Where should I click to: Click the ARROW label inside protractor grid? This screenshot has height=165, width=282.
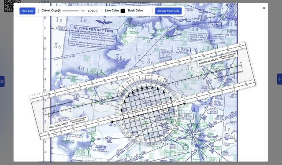pyautogui.click(x=163, y=111)
